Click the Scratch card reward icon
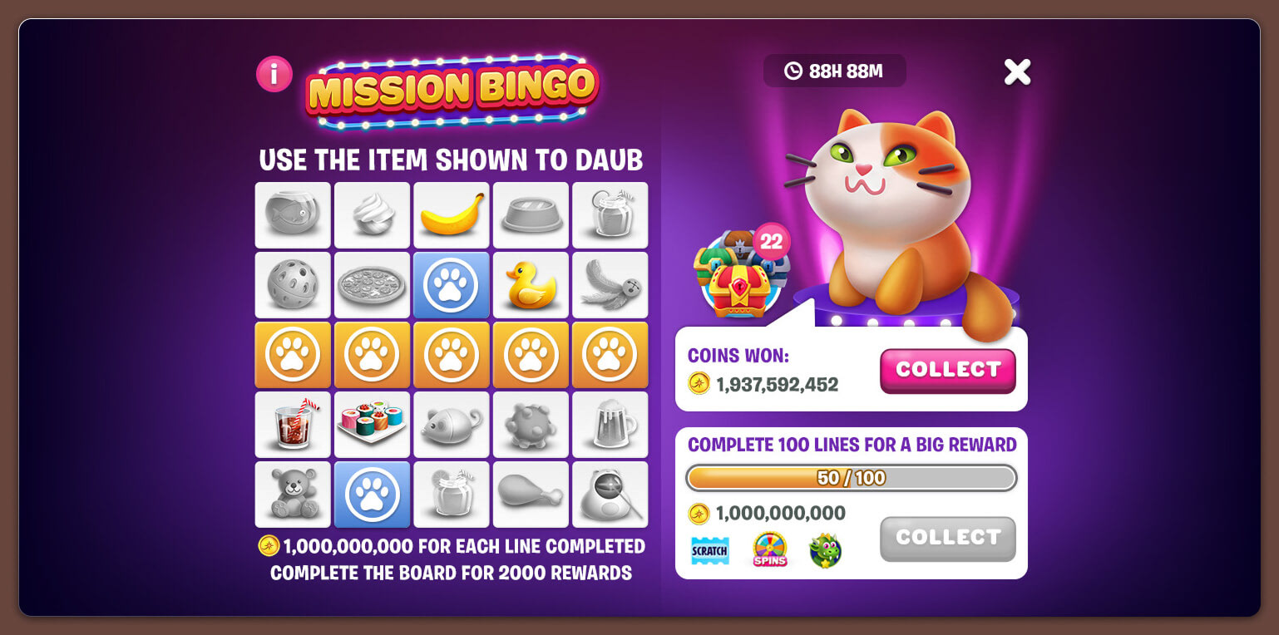The width and height of the screenshot is (1279, 635). (x=710, y=550)
